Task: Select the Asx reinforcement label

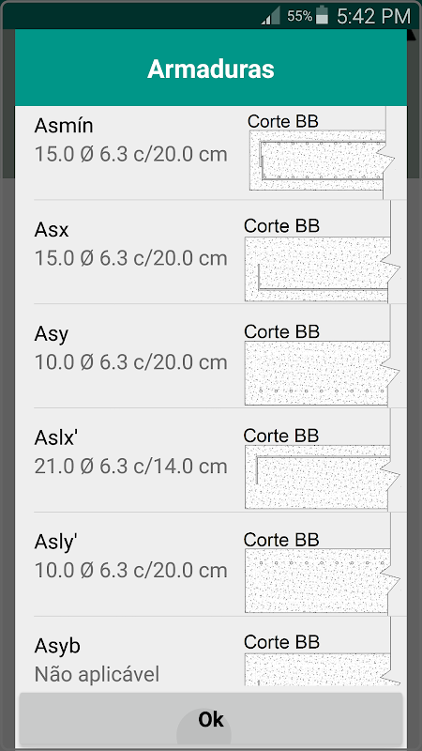Action: click(52, 230)
